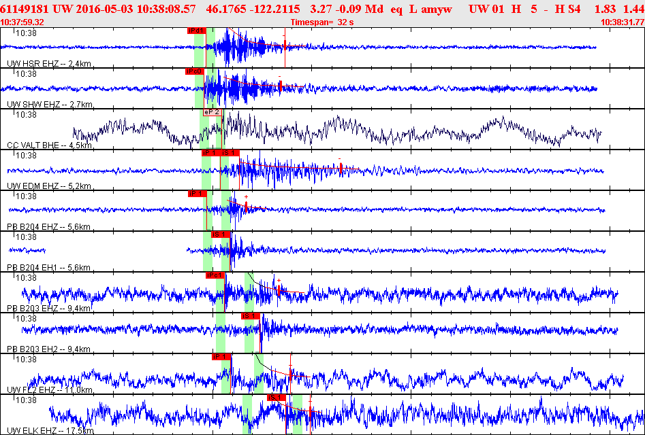Click the station label UW FL2 EHZ -- 11.0km

(50, 389)
